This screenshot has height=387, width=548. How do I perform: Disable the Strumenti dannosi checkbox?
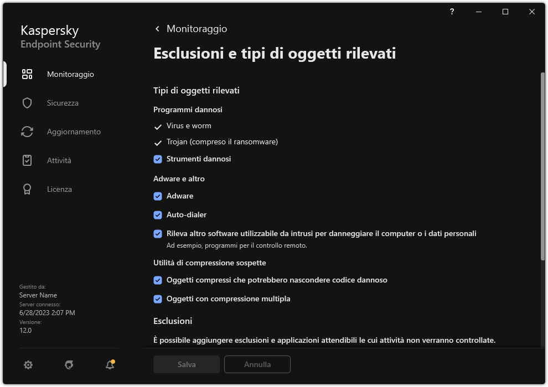[158, 159]
